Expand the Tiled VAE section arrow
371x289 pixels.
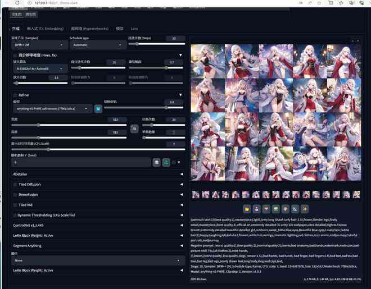point(182,205)
